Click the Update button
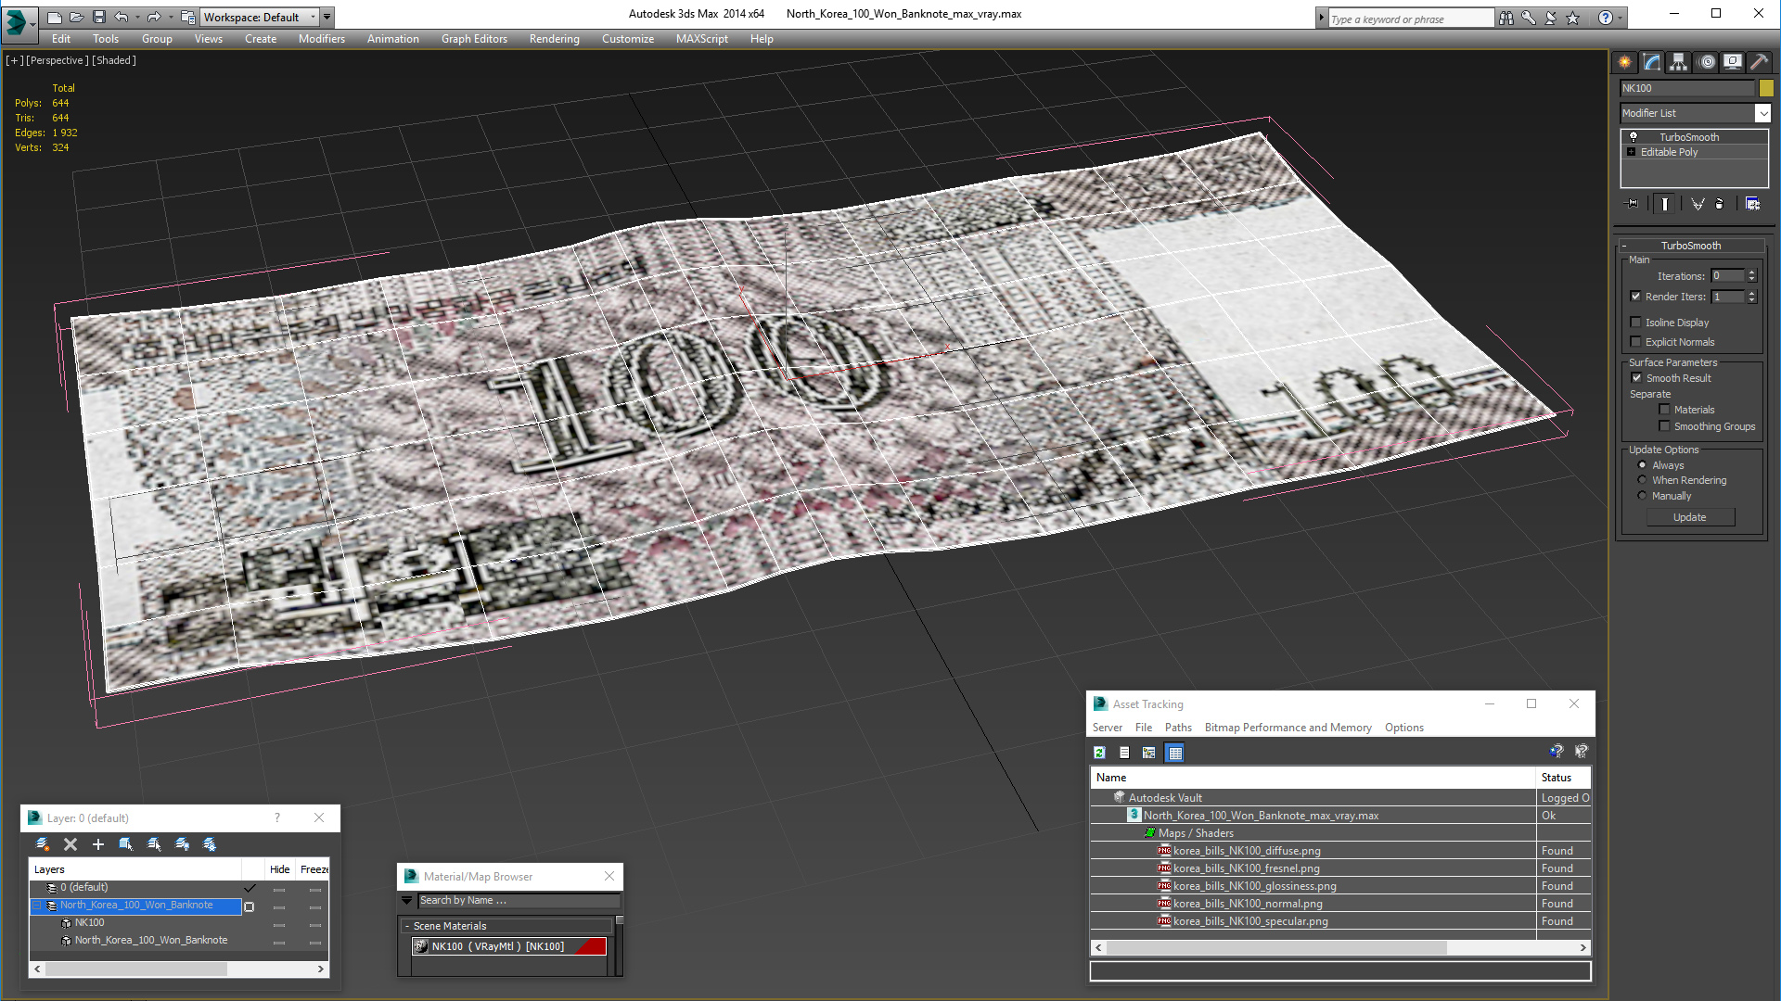The height and width of the screenshot is (1001, 1781). [x=1689, y=517]
